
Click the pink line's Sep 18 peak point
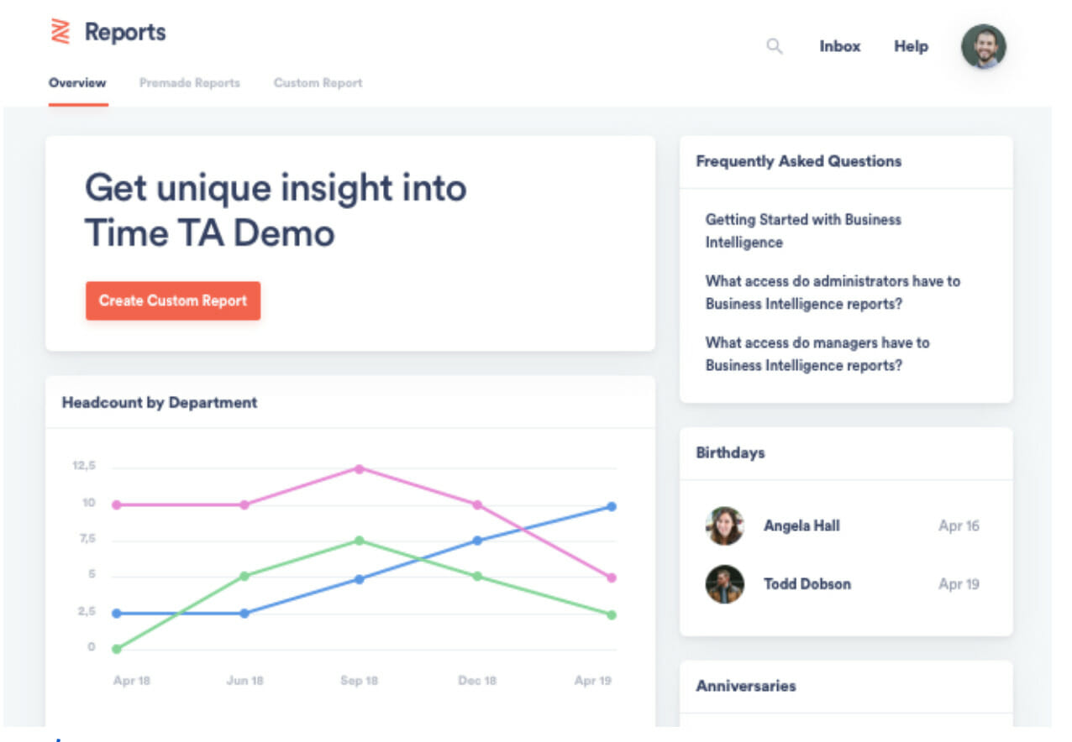point(359,469)
